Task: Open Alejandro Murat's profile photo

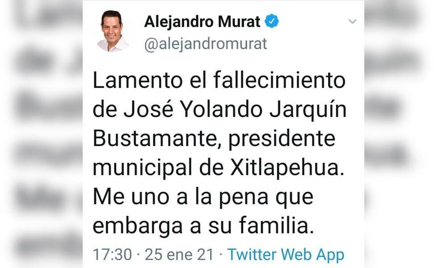Action: pos(112,31)
